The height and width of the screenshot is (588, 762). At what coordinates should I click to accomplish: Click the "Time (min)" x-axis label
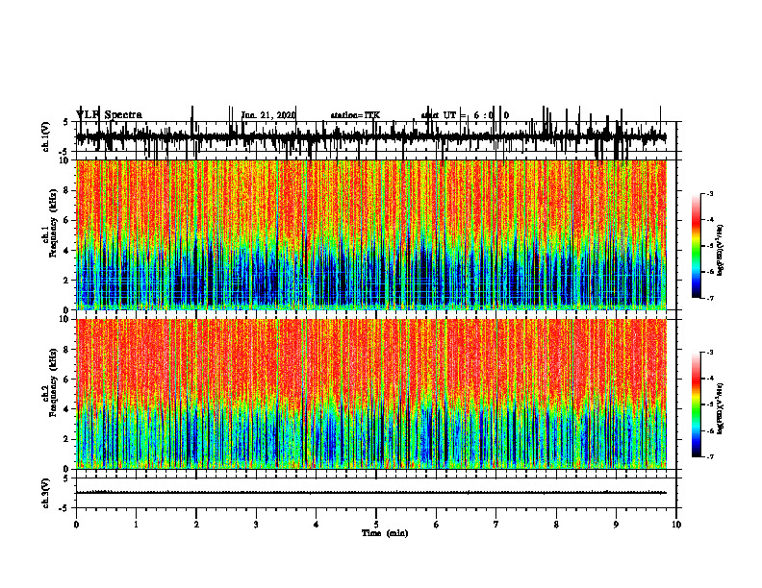click(x=385, y=533)
